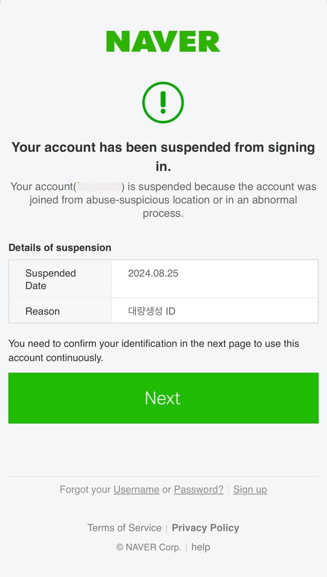Click the Korean reason ID value

152,311
